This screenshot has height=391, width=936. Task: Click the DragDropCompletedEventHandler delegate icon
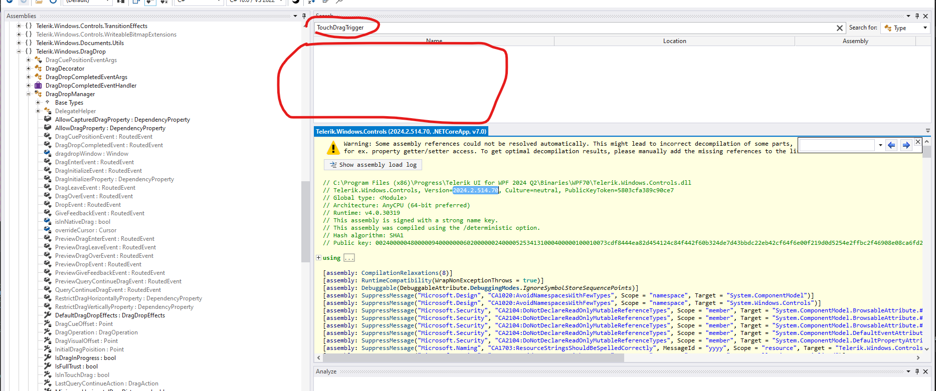pos(38,86)
